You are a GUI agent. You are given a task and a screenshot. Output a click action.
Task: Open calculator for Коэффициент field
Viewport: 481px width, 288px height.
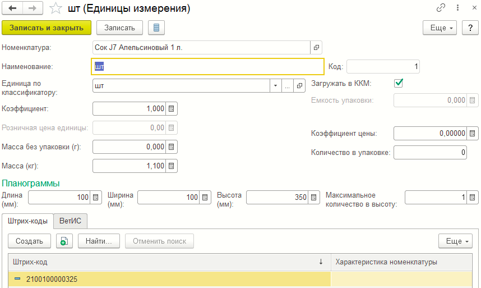[172, 109]
